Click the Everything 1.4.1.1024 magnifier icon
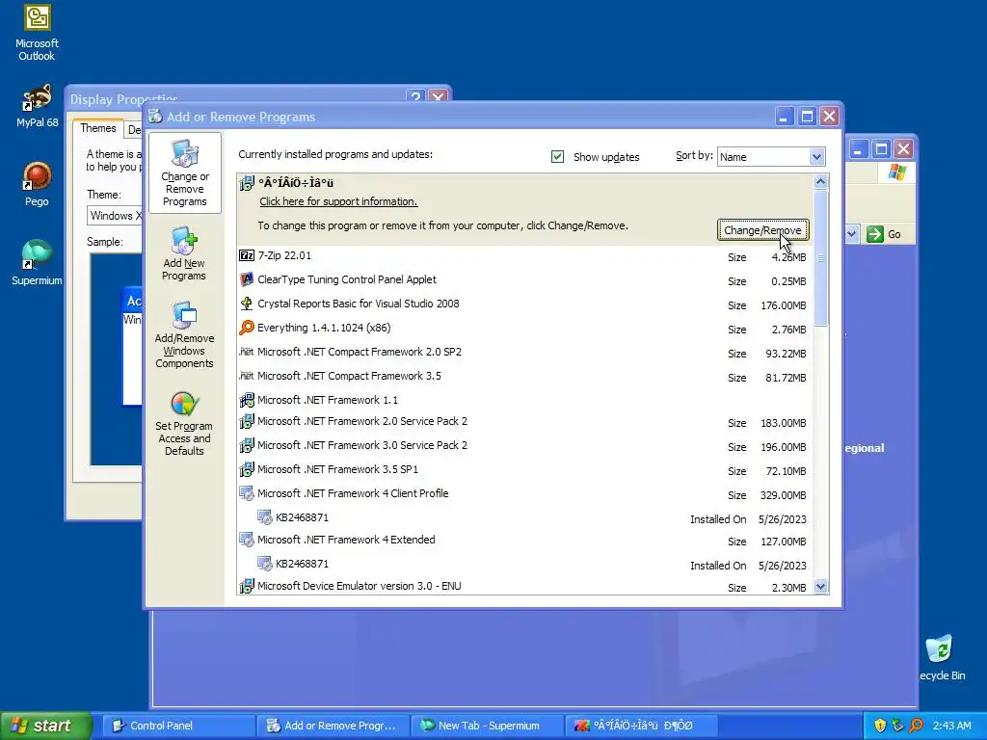Viewport: 987px width, 740px height. pos(247,328)
